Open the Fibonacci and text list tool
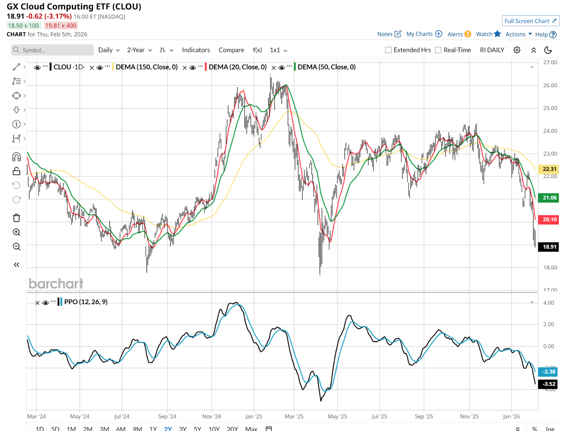This screenshot has width=576, height=431. [x=17, y=81]
